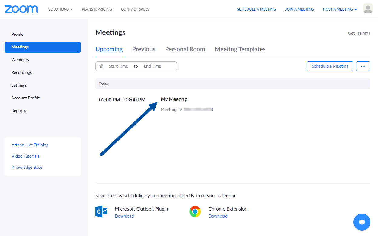Switch to the Personal Room tab
This screenshot has height=236, width=378.
[x=185, y=49]
